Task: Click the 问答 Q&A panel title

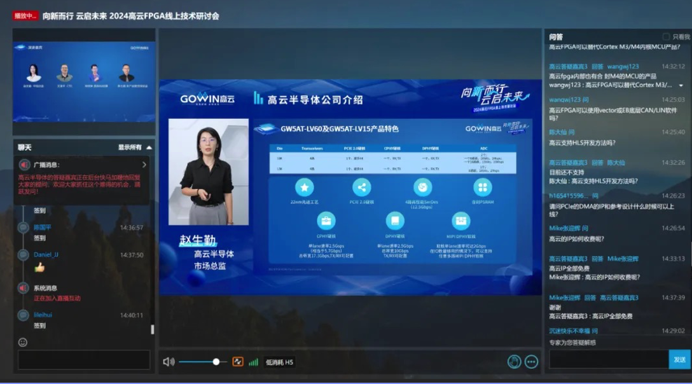Action: click(x=556, y=37)
